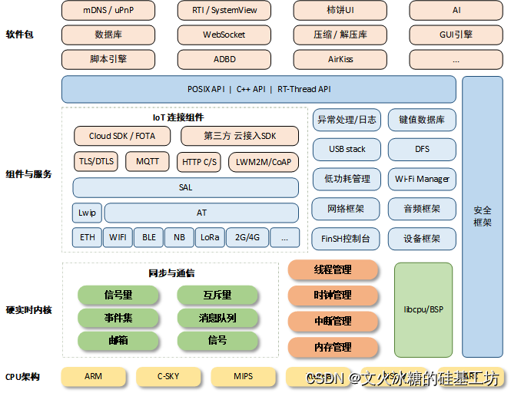Click the AirKiss box

coord(340,60)
